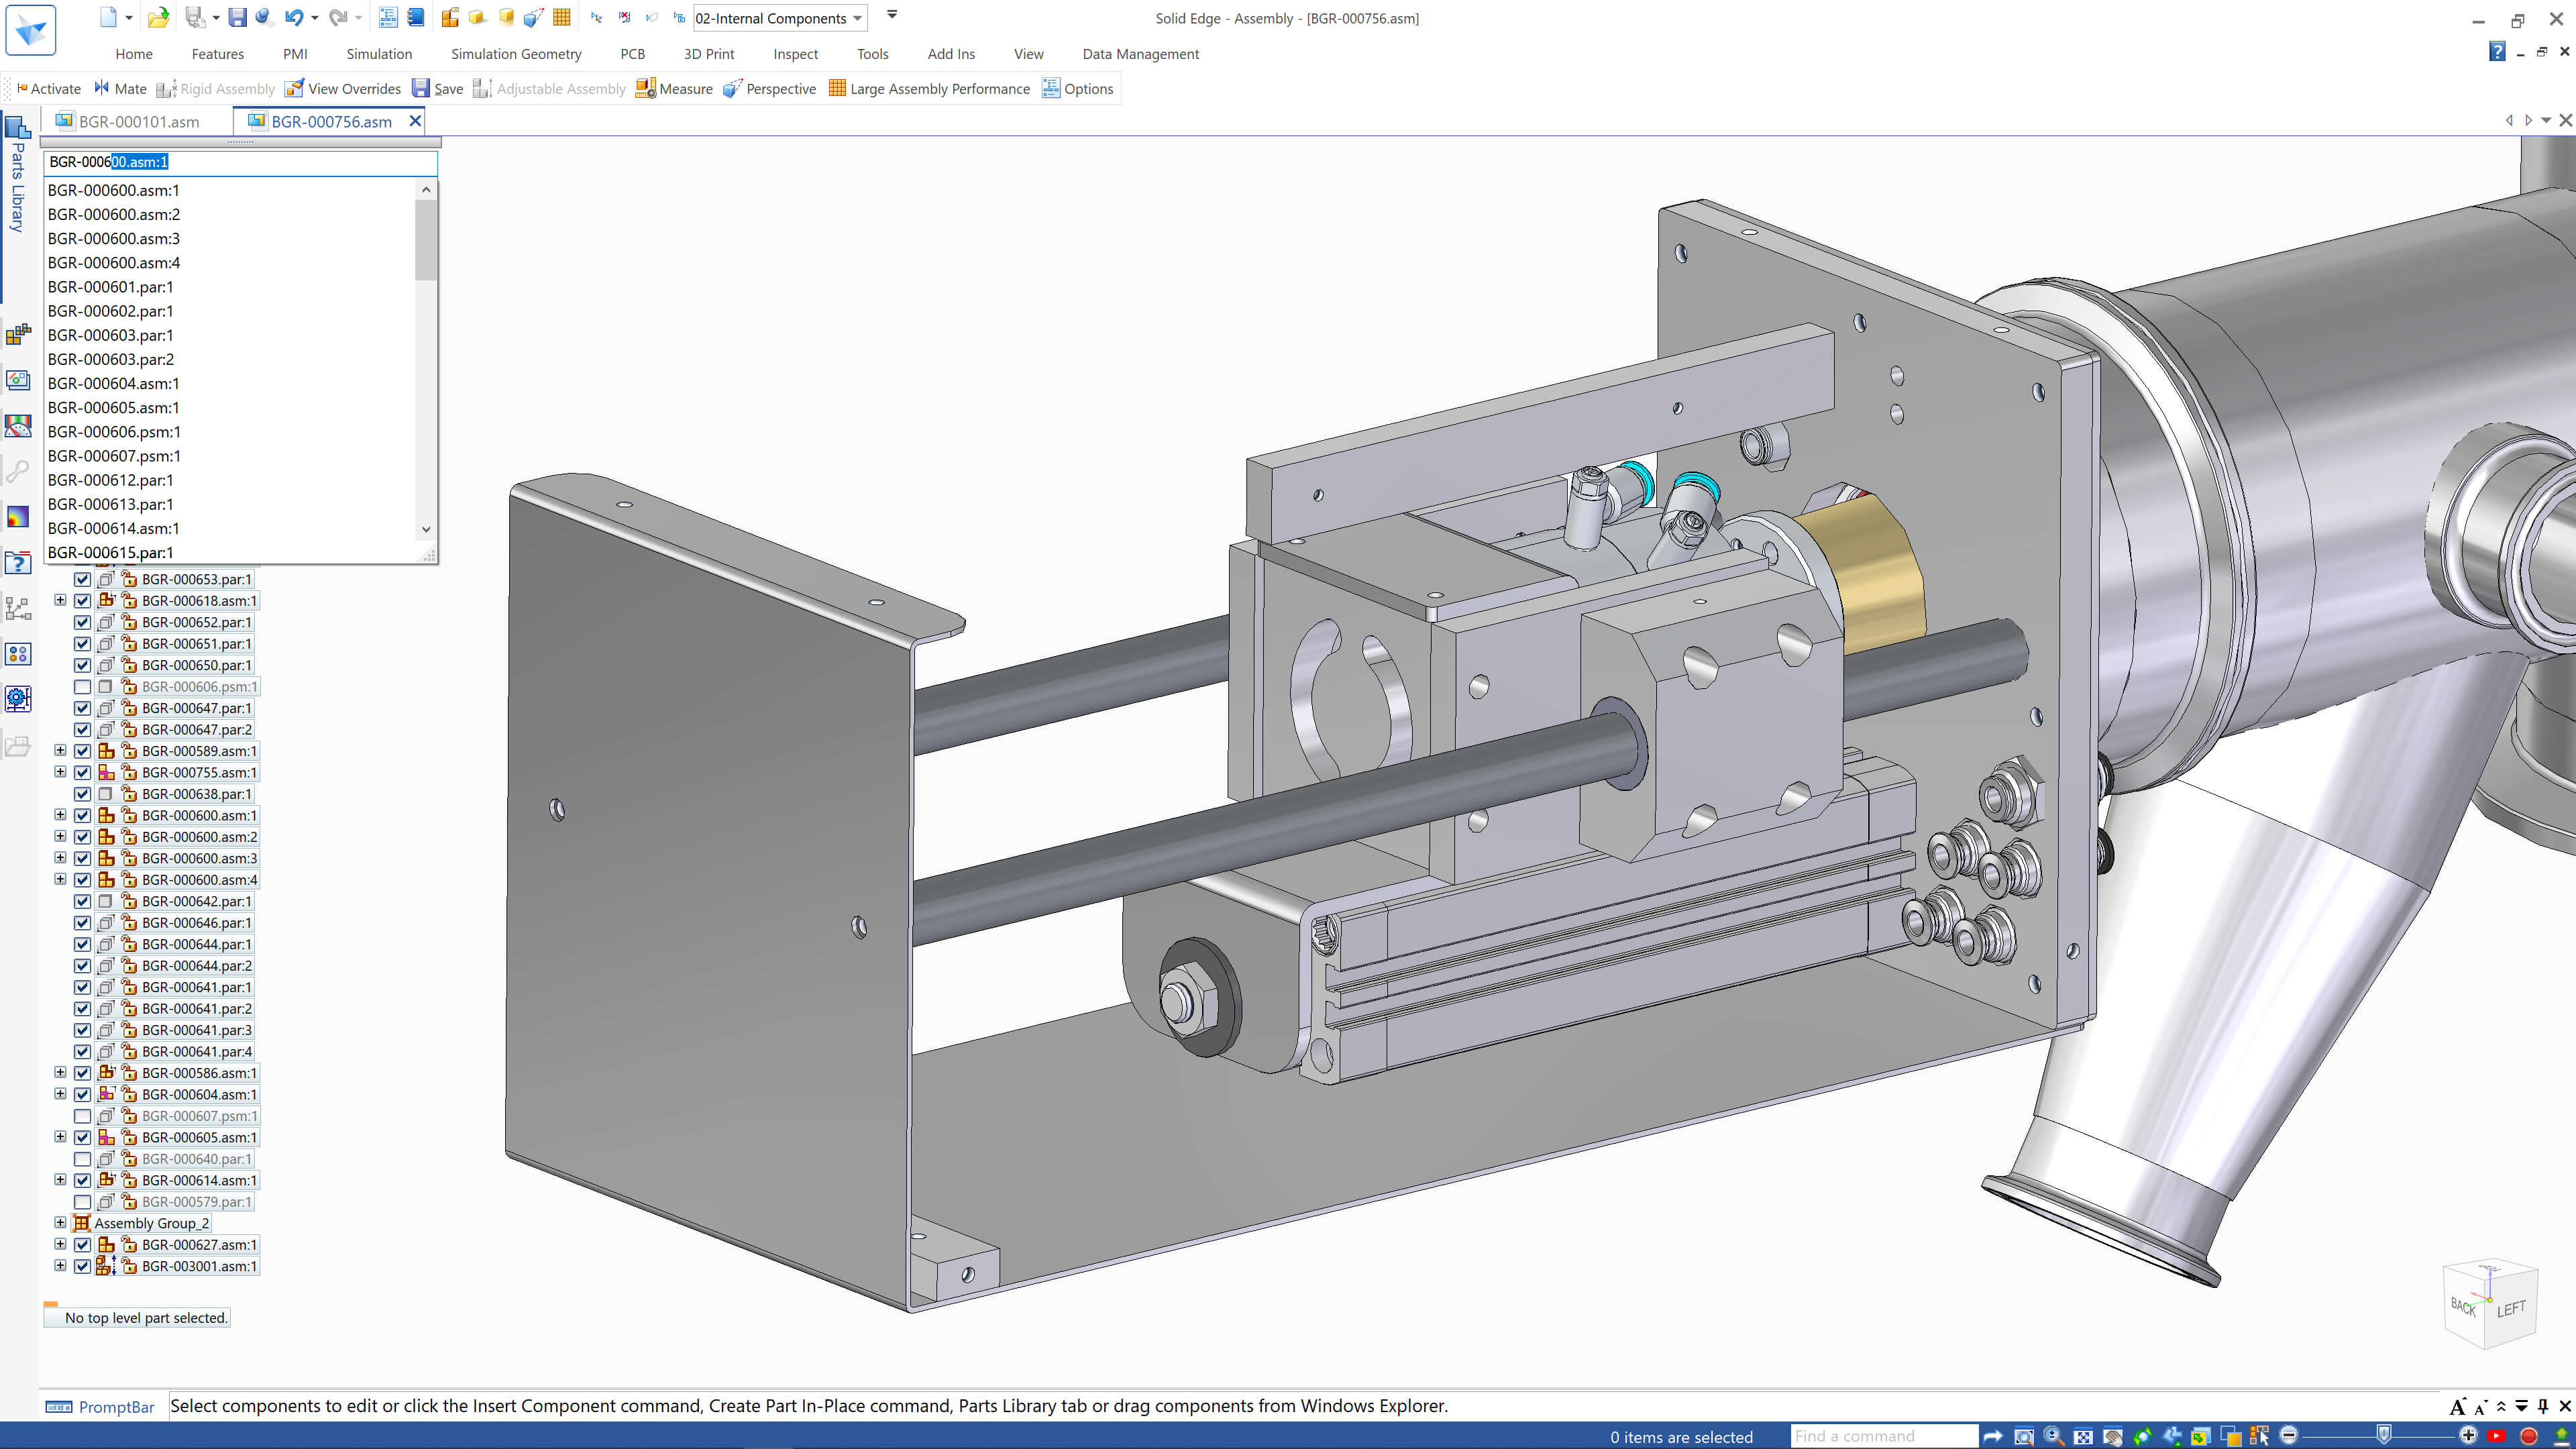2576x1449 pixels.
Task: Open the 02-Internal Components dropdown
Action: 857,18
